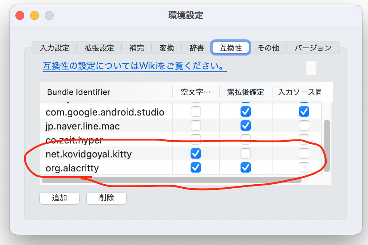Viewport: 368px width, 245px height.
Task: Uncheck 入力ソース checkbox for com.google.android.studio
Action: pos(304,112)
